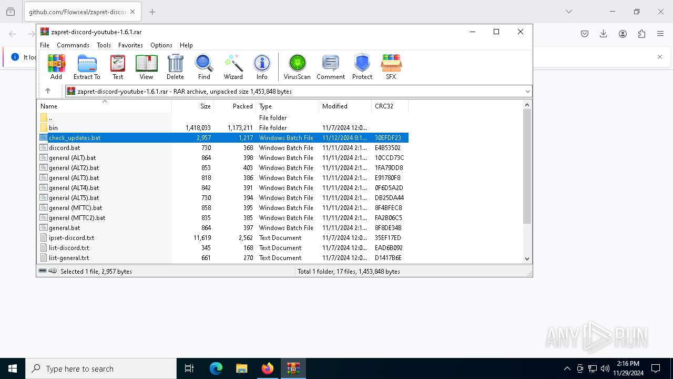Open the Commands menu
The image size is (673, 379).
(73, 45)
